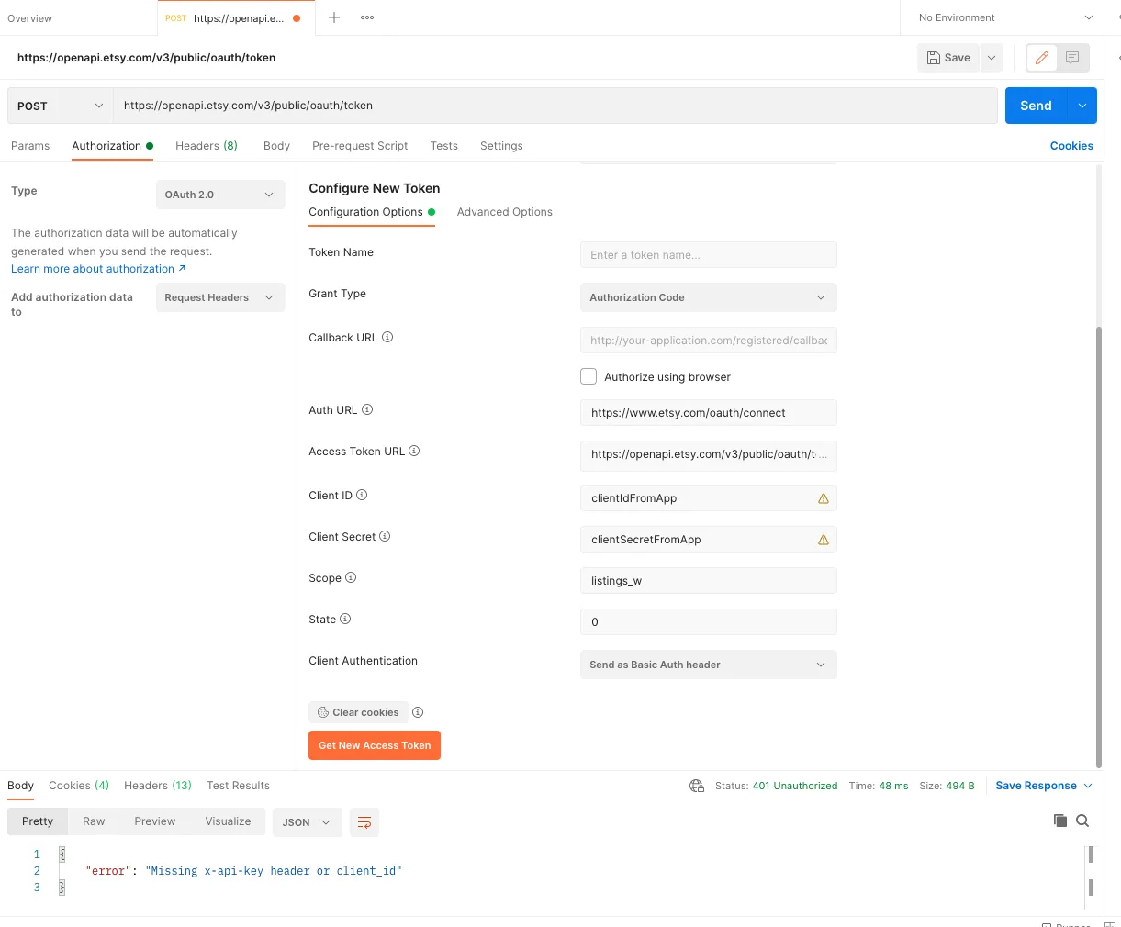
Task: Expand the Send button arrow options
Action: click(1082, 106)
